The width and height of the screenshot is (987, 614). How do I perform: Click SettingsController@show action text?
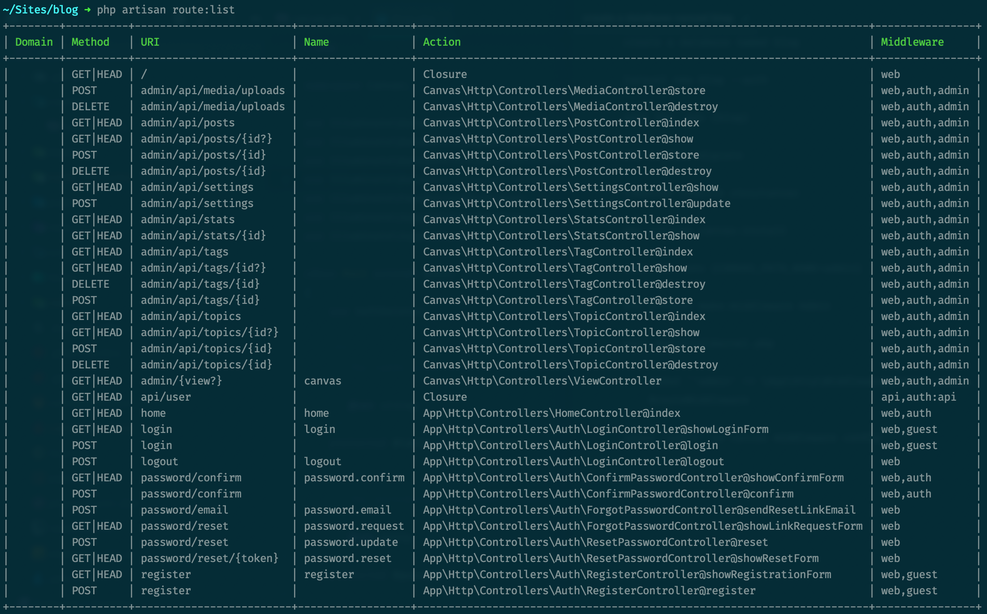tap(571, 187)
